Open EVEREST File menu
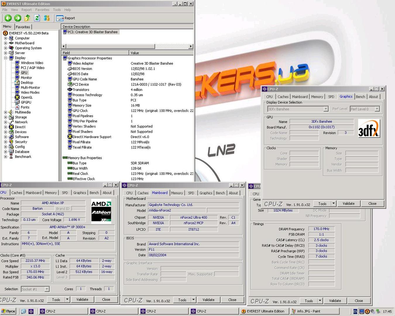The image size is (395, 316). click(x=5, y=10)
